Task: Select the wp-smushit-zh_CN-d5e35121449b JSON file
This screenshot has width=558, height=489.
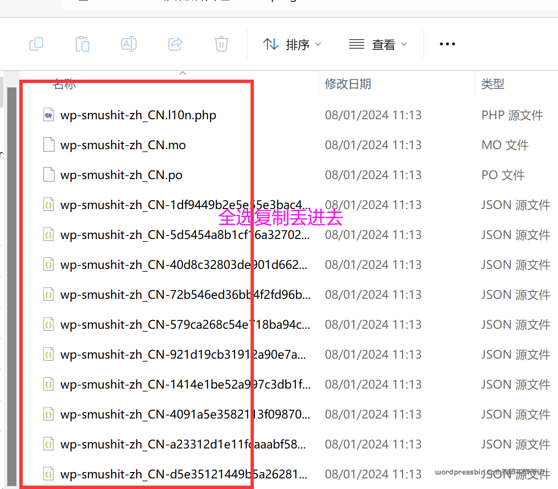Action: [183, 475]
